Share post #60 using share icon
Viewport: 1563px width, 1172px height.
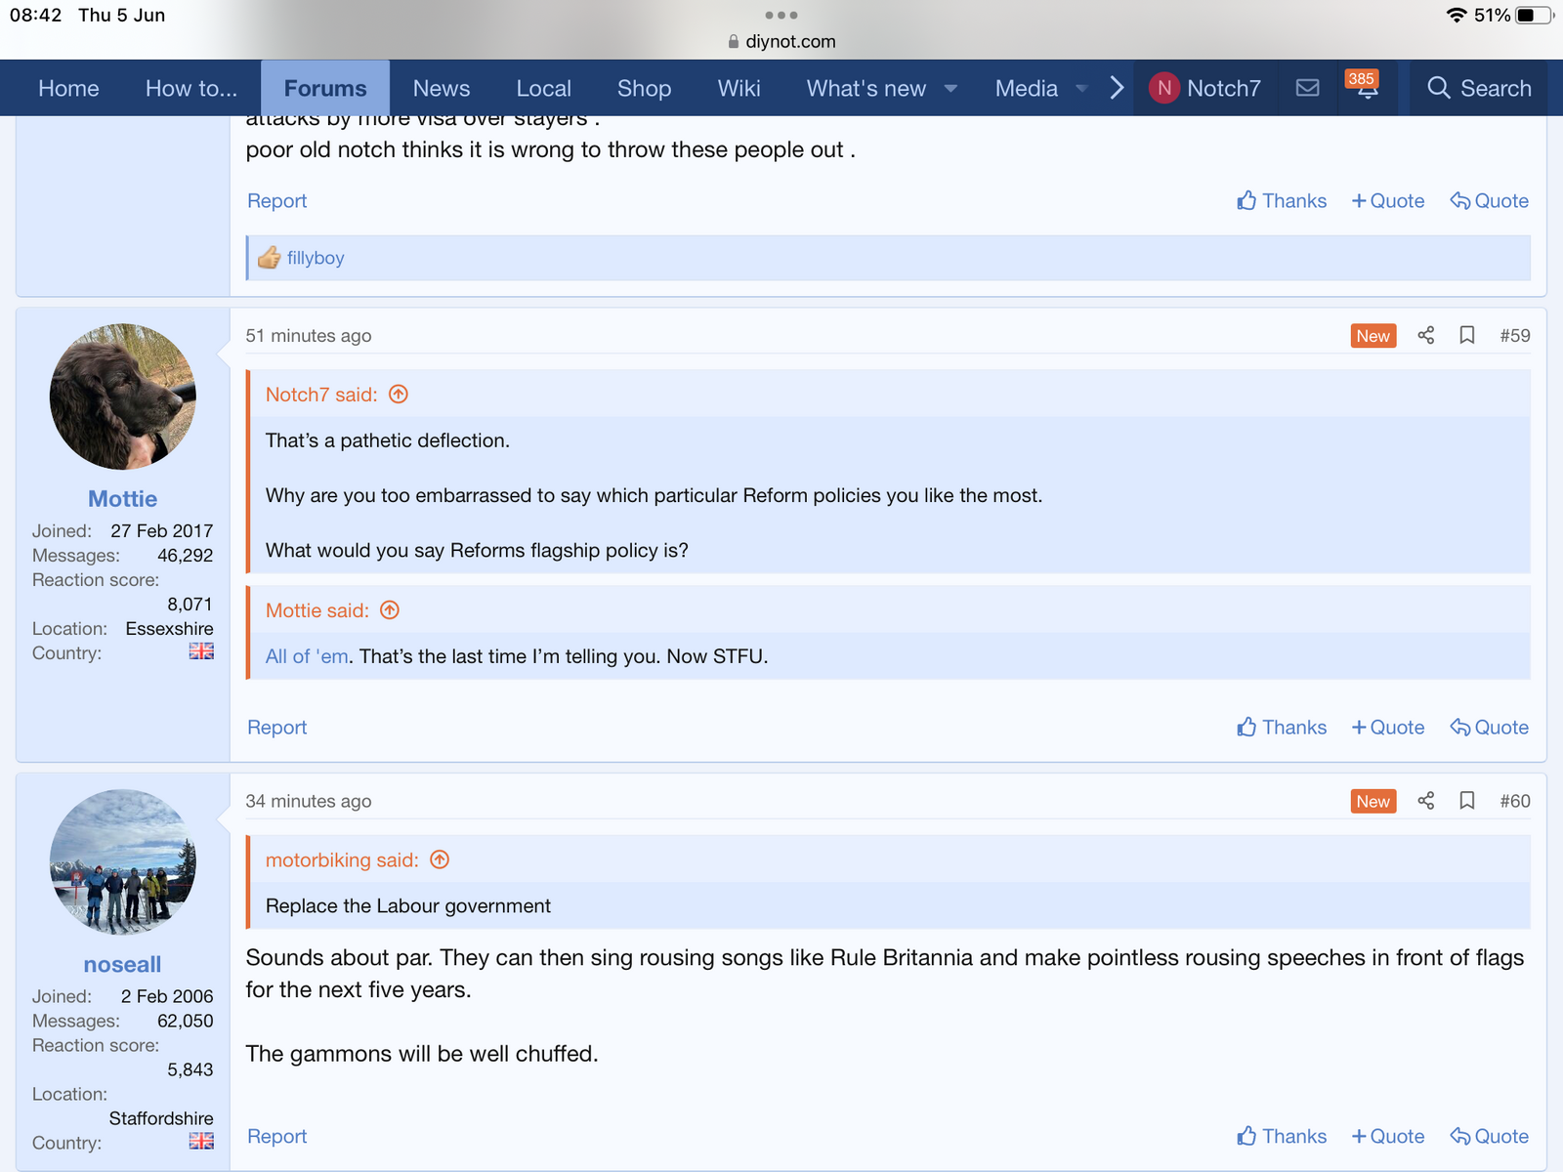1425,801
